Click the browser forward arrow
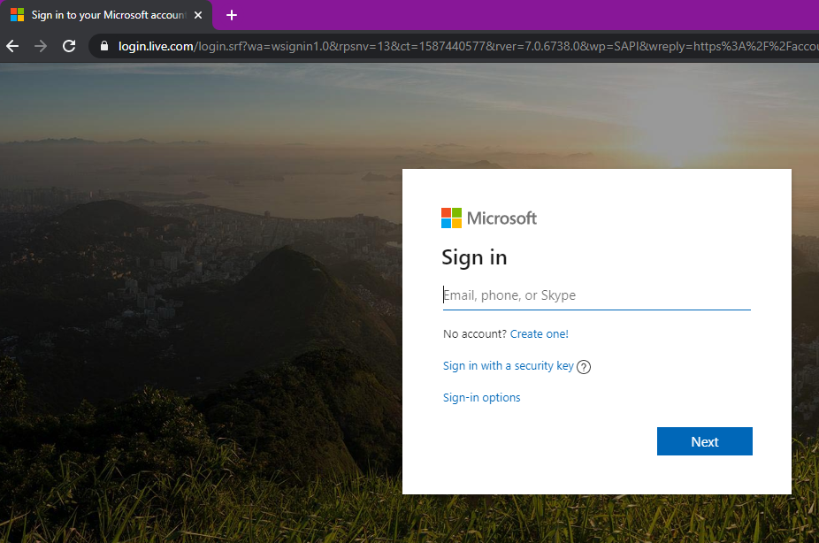The width and height of the screenshot is (819, 543). (x=40, y=47)
